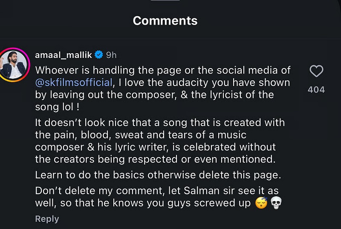Click the Comments header title
The image size is (341, 229).
coord(165,20)
